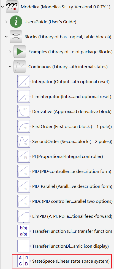Screen dimensions: 114x269
Task: Click the Integrator block icon
Action: 23,82
